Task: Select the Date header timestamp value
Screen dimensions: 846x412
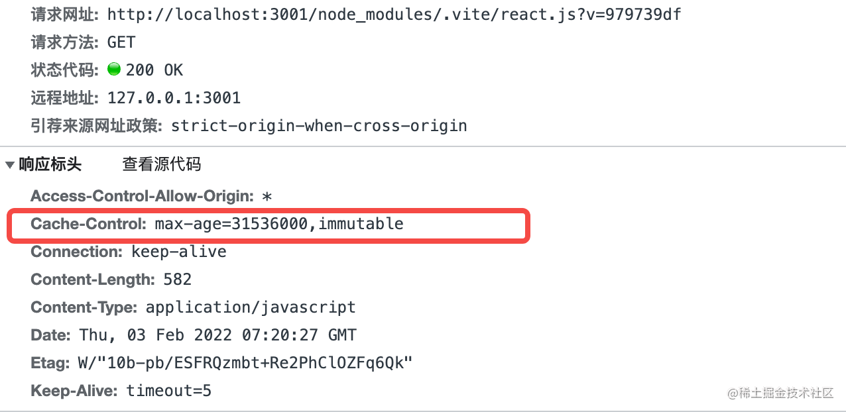Action: coord(217,335)
